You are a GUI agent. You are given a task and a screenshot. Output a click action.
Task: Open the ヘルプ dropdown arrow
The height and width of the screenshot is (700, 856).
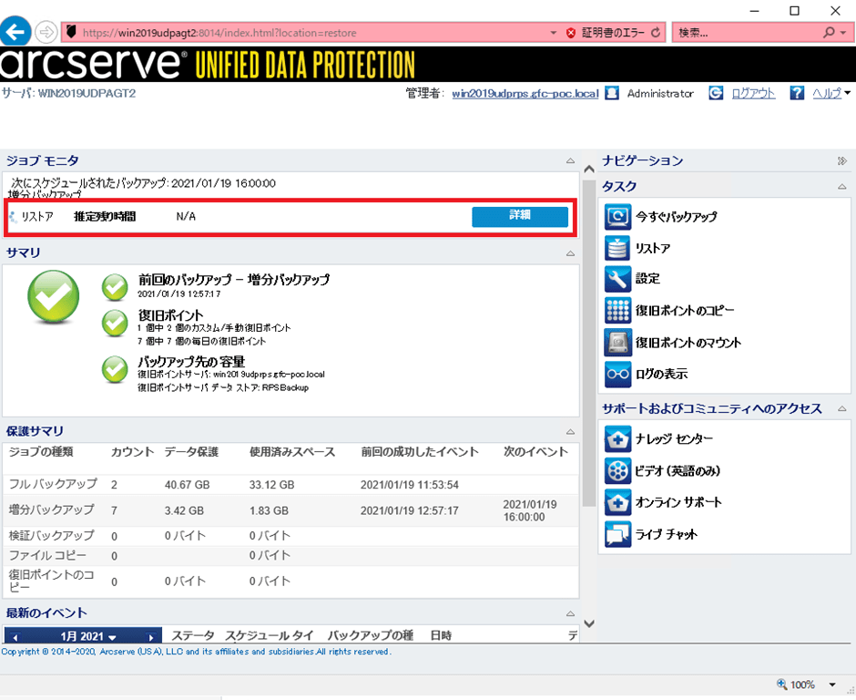point(847,93)
